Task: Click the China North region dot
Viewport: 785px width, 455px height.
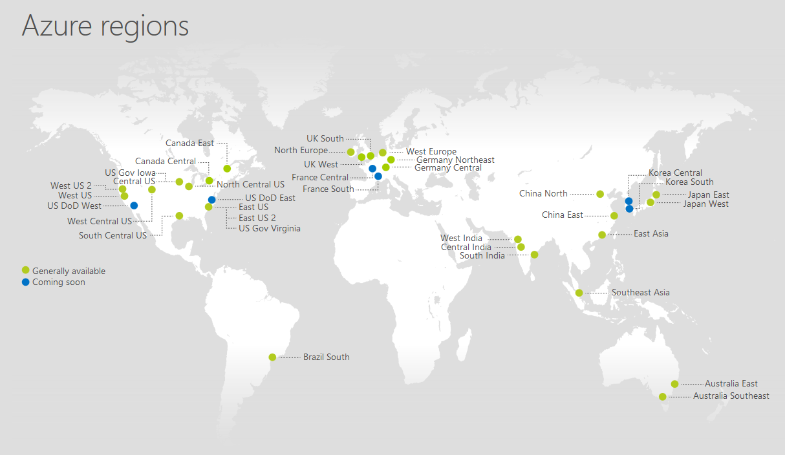Action: pos(599,194)
